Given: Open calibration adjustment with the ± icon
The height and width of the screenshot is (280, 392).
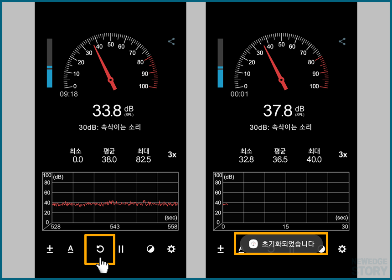Looking at the screenshot, I should pyautogui.click(x=50, y=249).
